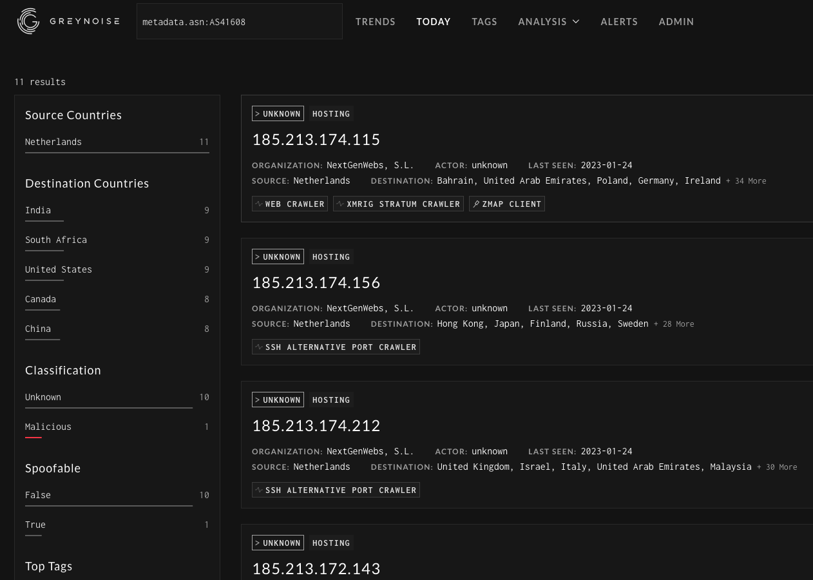Click the GreyNoise logo icon
The width and height of the screenshot is (813, 580).
[x=28, y=21]
